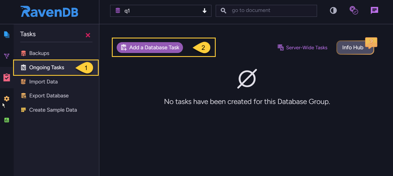Viewport: 393px width, 176px height.
Task: Click the go to document search field
Action: [x=266, y=11]
